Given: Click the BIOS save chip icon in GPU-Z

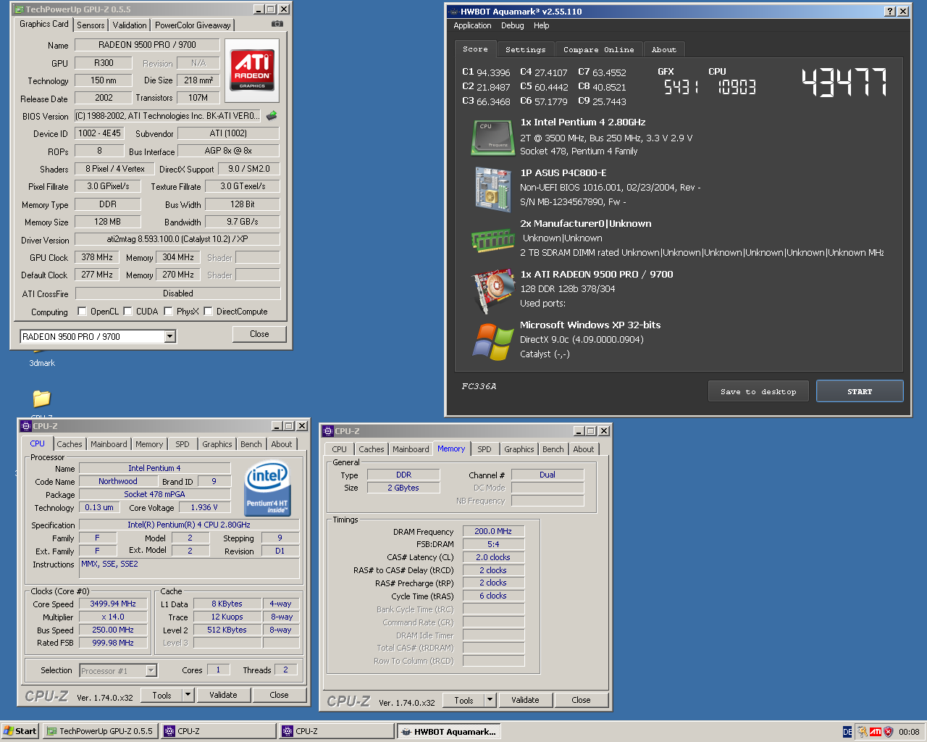Looking at the screenshot, I should pyautogui.click(x=272, y=115).
